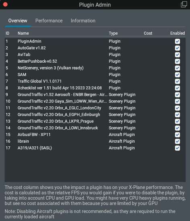Click the Type column header

[113, 33]
